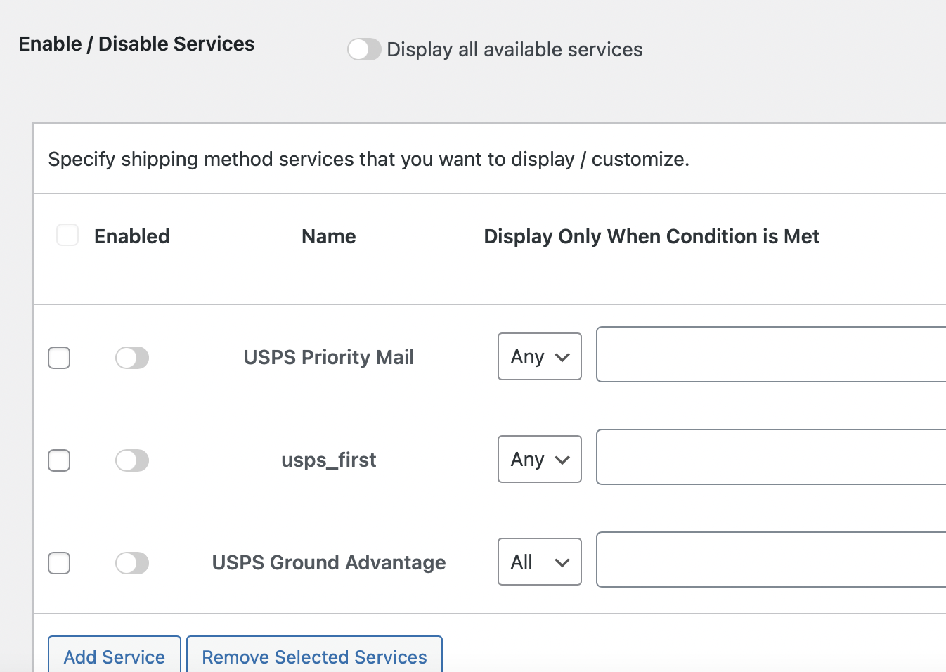This screenshot has width=946, height=672.
Task: Open the 'All' dropdown for USPS Ground Advantage
Action: click(x=539, y=562)
